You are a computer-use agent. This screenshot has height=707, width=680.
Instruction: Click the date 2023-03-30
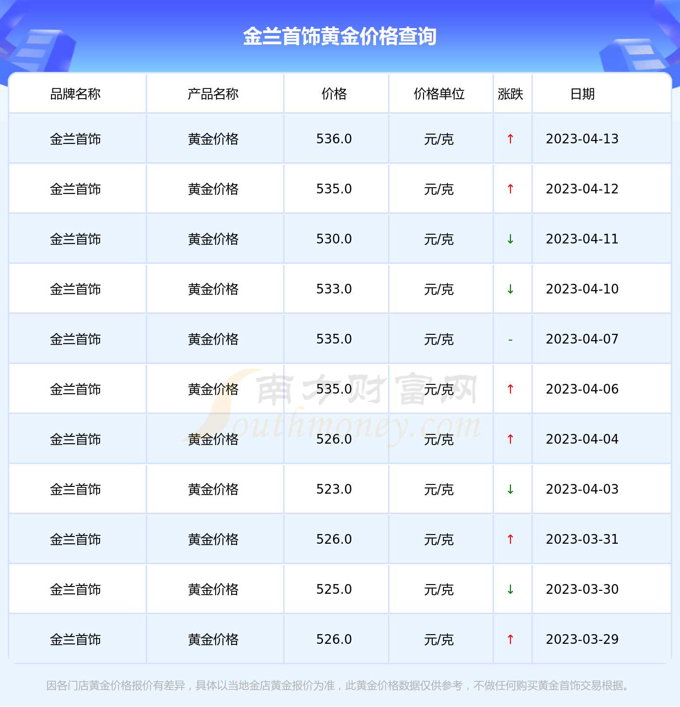[x=582, y=589]
